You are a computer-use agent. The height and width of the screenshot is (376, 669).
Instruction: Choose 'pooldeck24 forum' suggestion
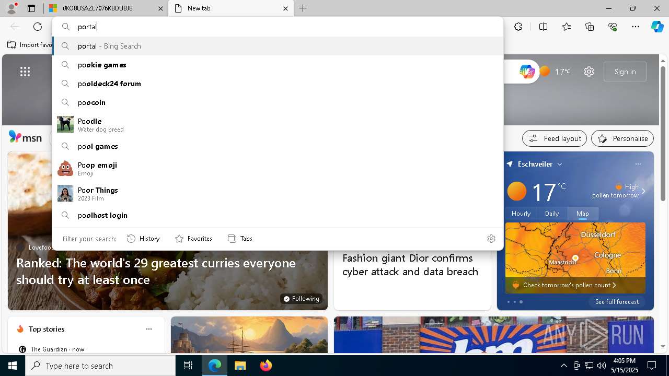click(278, 84)
